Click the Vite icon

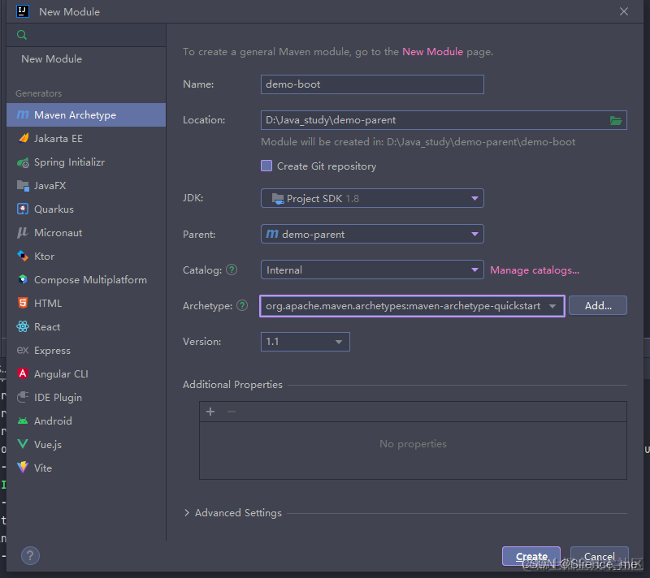pyautogui.click(x=23, y=468)
